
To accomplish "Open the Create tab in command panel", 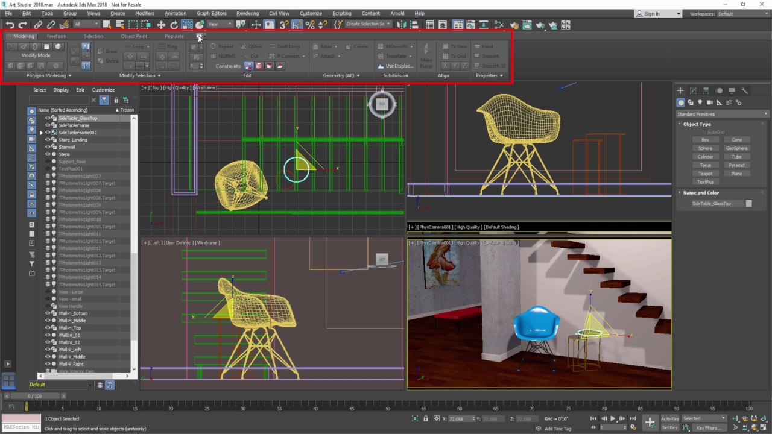I will [680, 90].
